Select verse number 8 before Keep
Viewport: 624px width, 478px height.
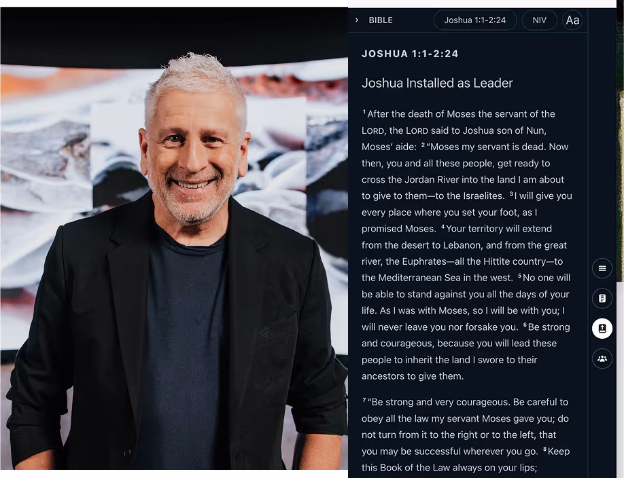pos(544,449)
